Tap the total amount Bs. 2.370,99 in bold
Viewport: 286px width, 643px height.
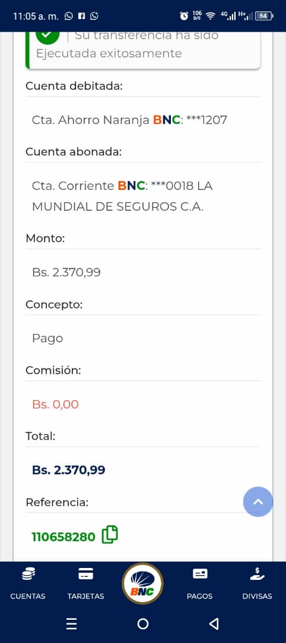tap(69, 470)
